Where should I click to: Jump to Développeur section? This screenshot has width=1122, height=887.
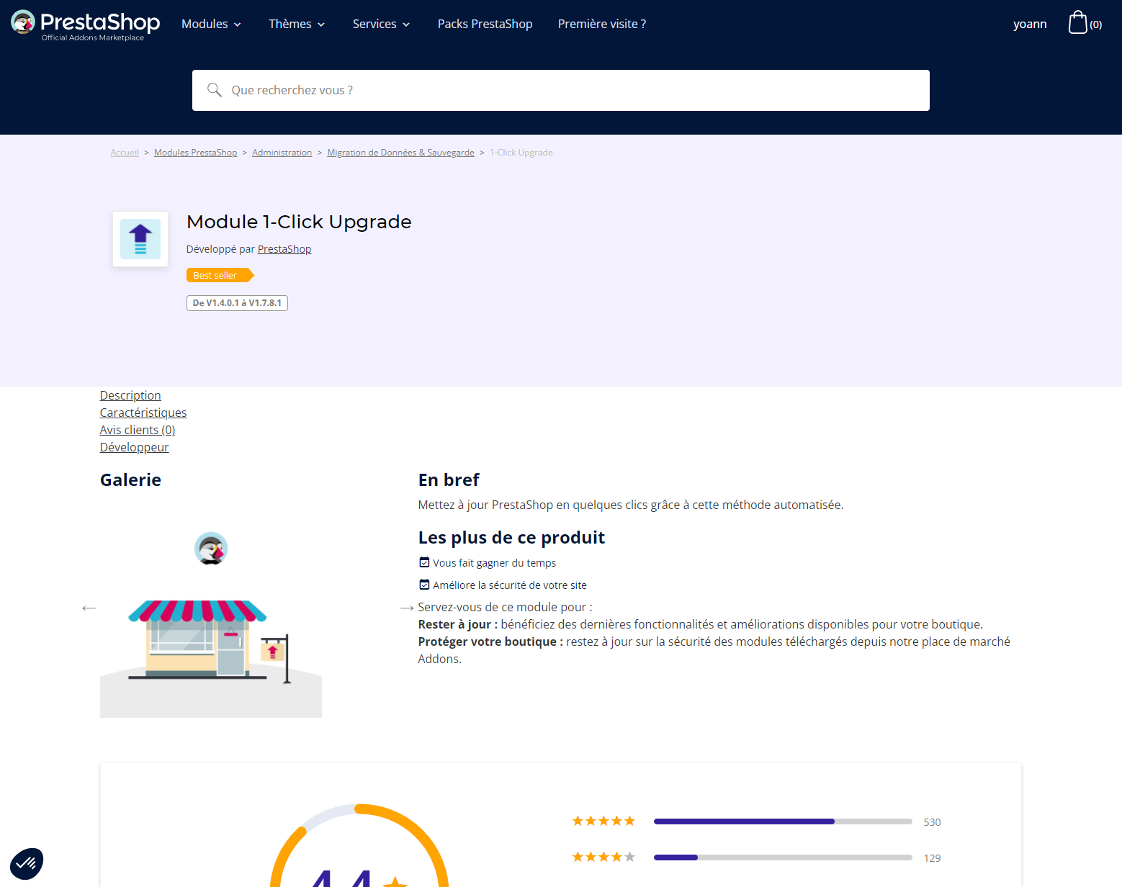tap(134, 447)
